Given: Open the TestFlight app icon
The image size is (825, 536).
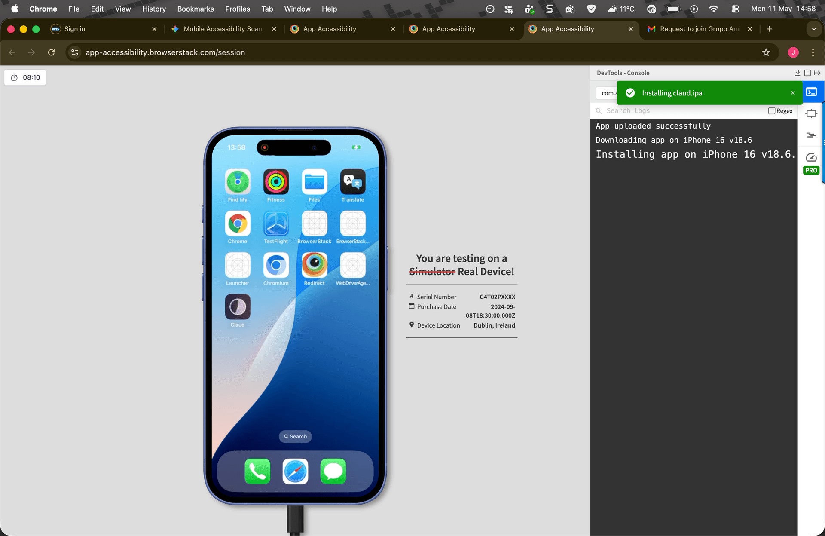Looking at the screenshot, I should pos(276,224).
